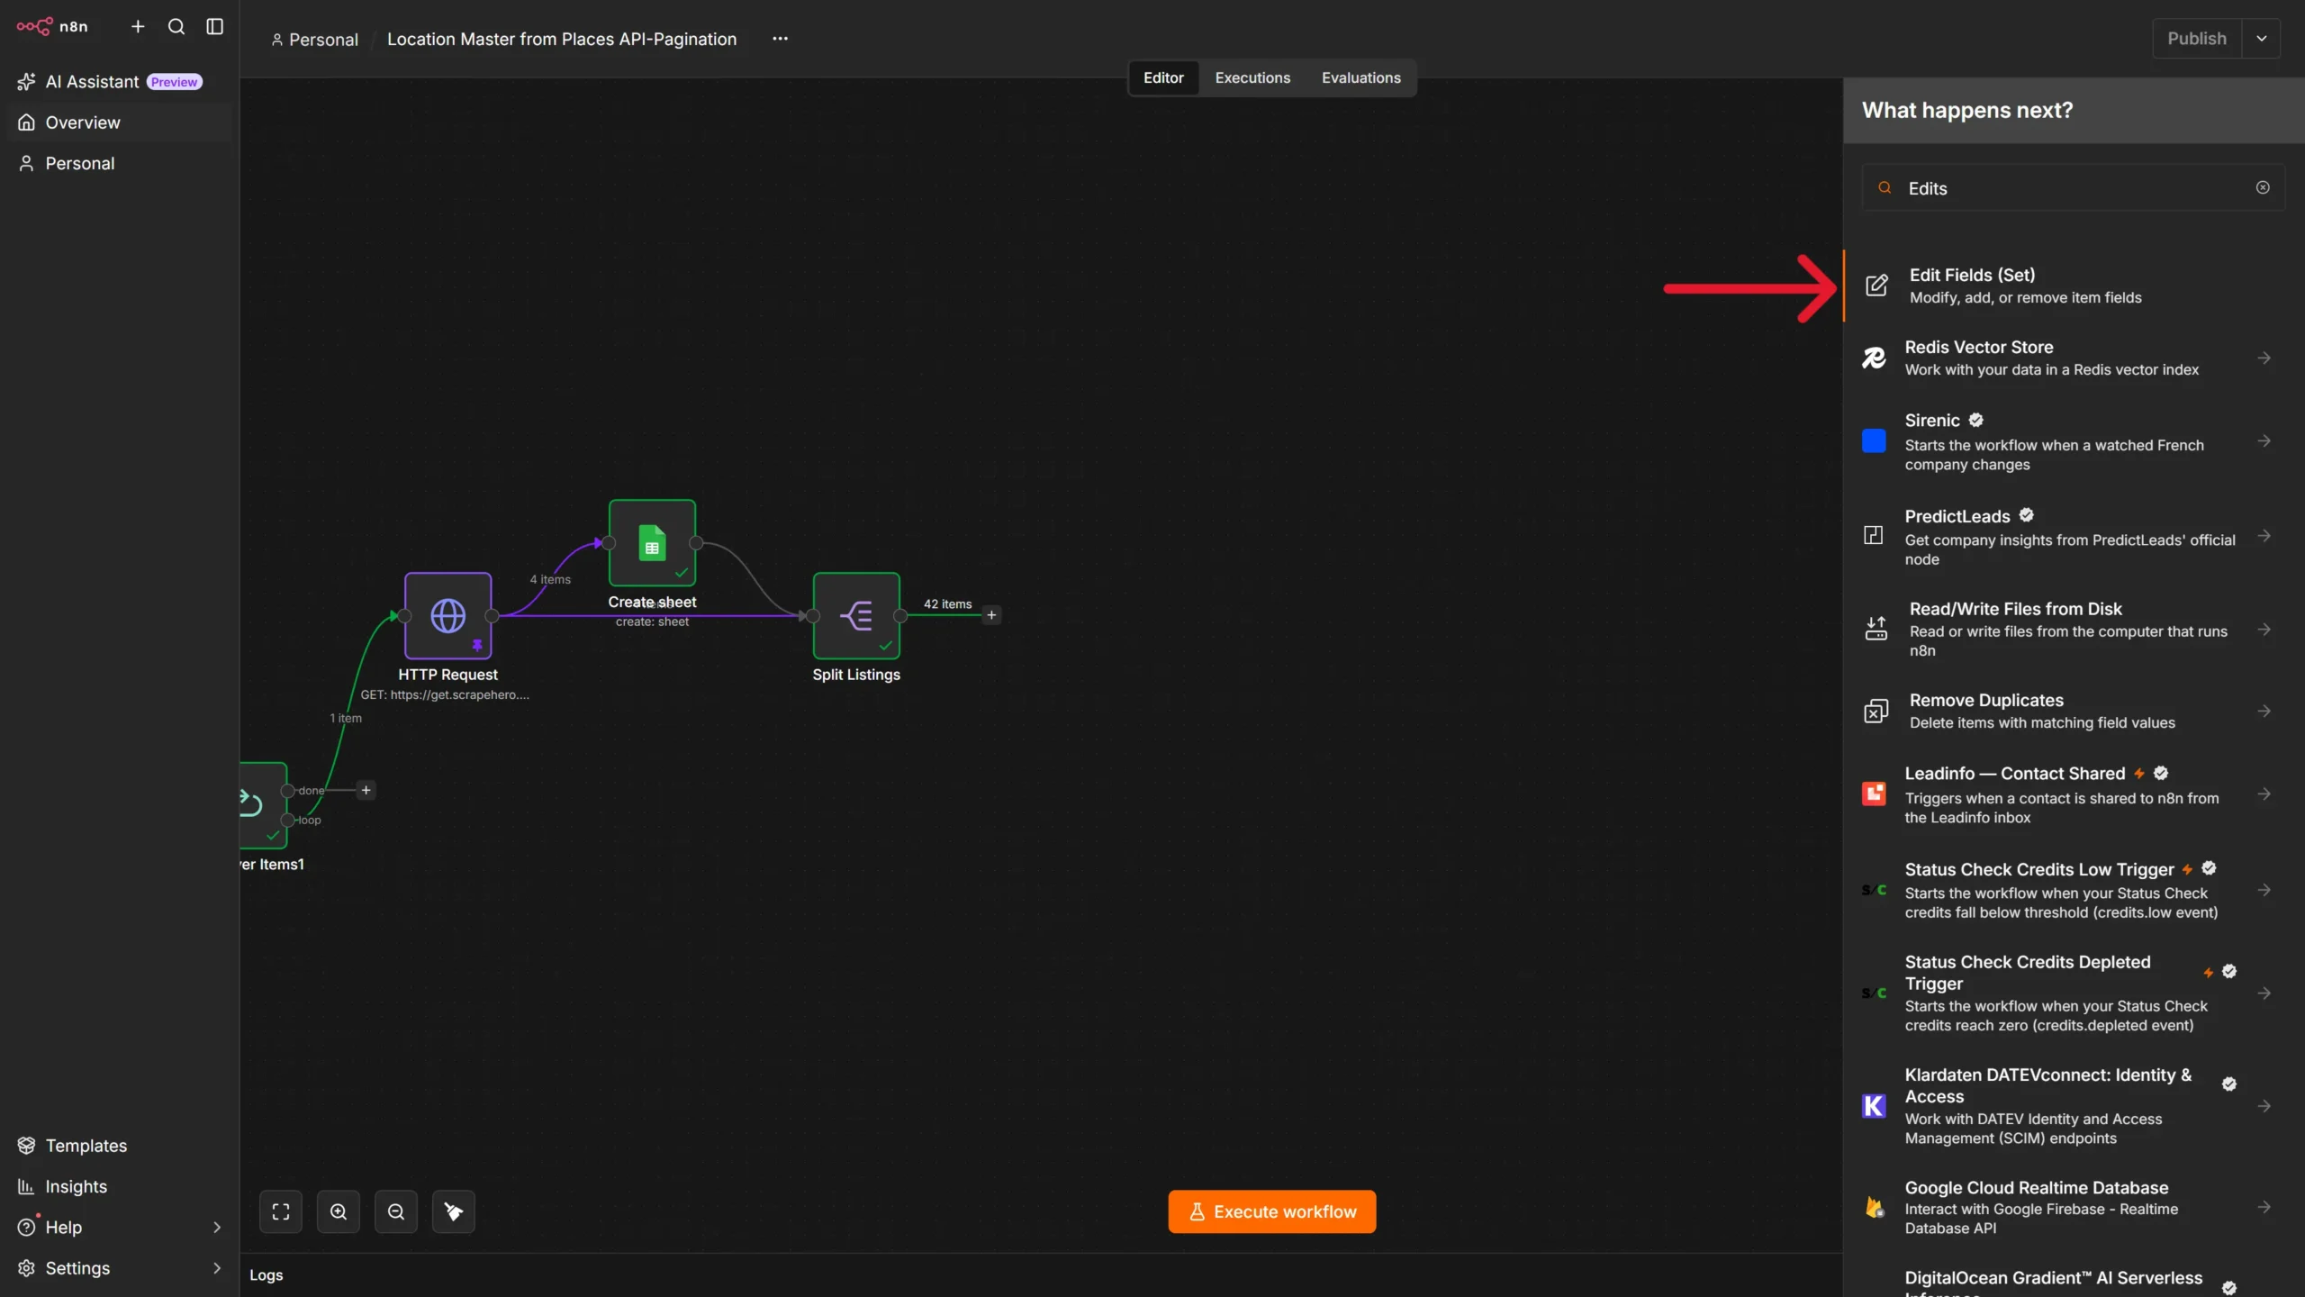This screenshot has height=1297, width=2305.
Task: Select the Sirenic node entry
Action: (2074, 441)
